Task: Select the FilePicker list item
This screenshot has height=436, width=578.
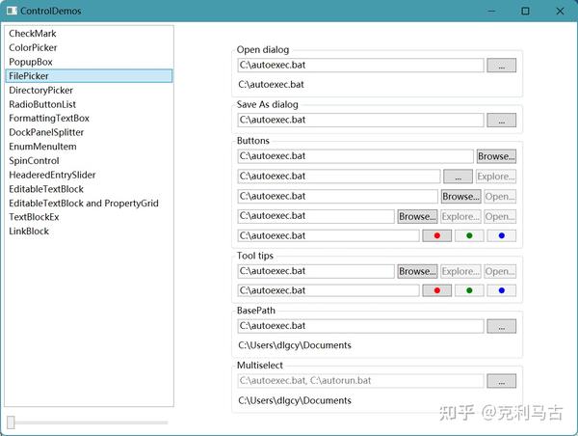Action: (89, 75)
